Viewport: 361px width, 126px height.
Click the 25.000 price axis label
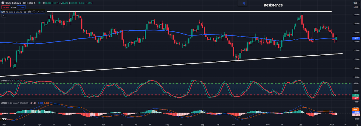[356, 23]
